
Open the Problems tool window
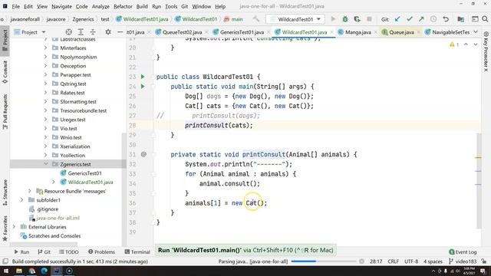point(101,251)
